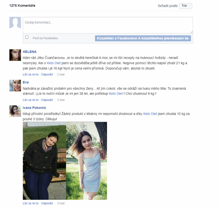
Task: Open Eva's profile picture
Action: [15, 86]
